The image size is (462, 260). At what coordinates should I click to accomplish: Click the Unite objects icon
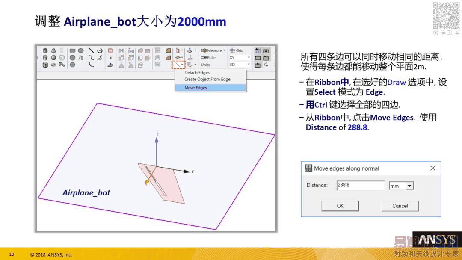coord(141,51)
